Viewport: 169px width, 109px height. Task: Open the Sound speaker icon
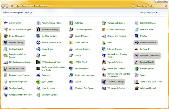click(136, 75)
